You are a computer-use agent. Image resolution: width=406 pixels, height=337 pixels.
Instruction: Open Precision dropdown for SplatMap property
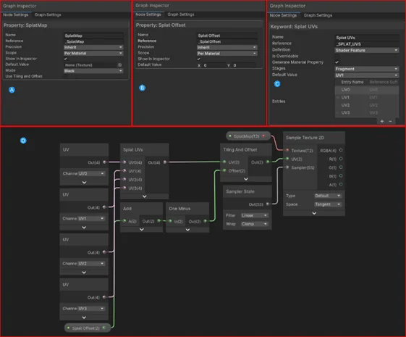93,47
